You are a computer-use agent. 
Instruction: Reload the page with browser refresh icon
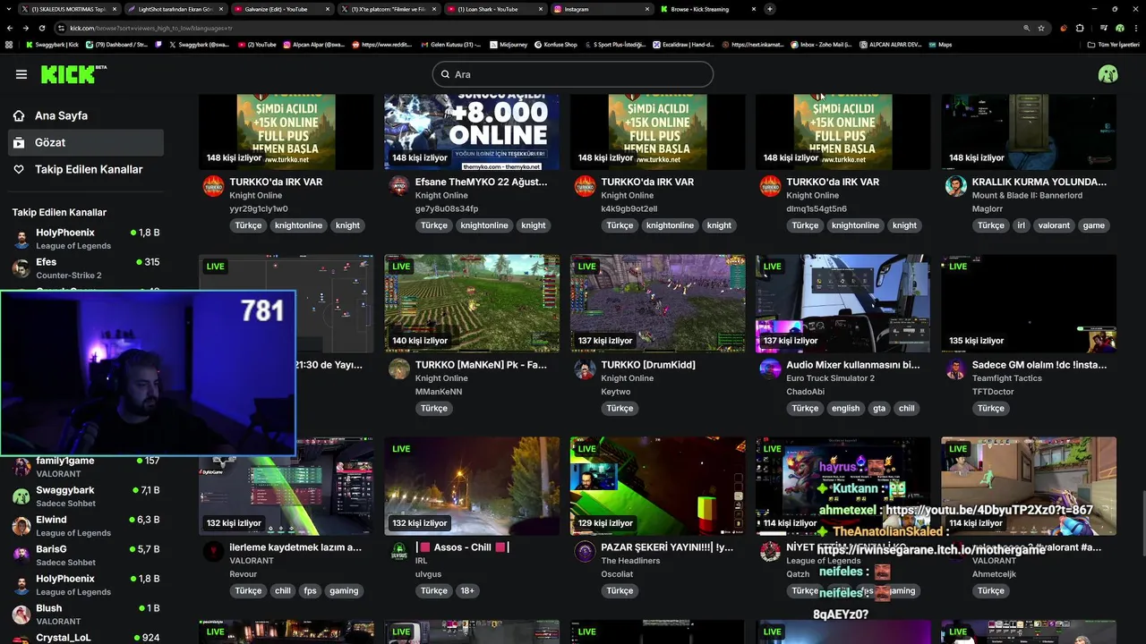pyautogui.click(x=43, y=28)
